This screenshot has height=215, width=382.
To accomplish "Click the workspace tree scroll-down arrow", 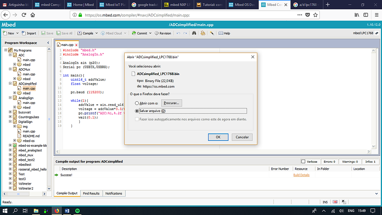I will pyautogui.click(x=49, y=188).
